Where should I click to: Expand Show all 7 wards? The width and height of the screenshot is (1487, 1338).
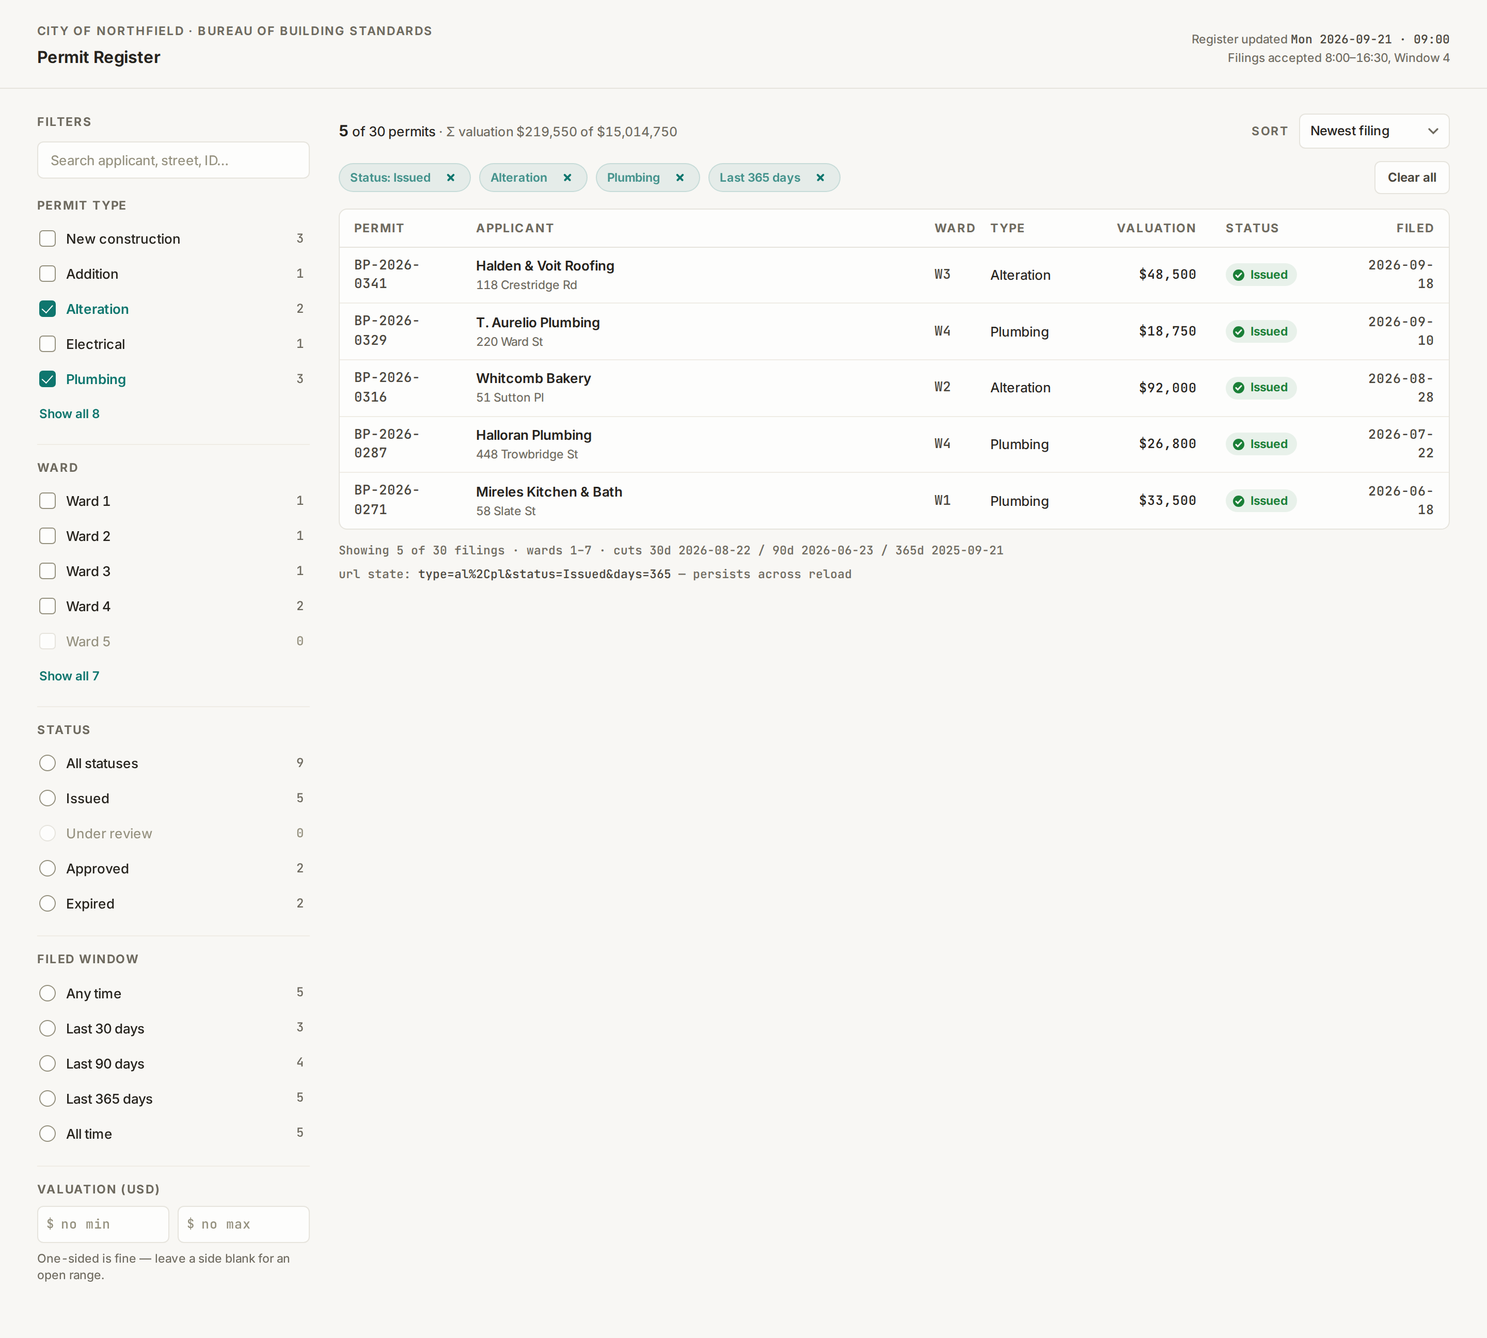coord(69,676)
